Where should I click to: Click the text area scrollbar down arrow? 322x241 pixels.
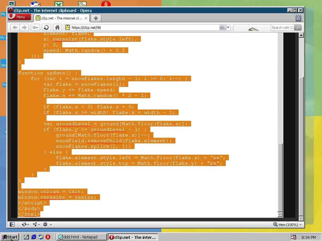click(280, 214)
